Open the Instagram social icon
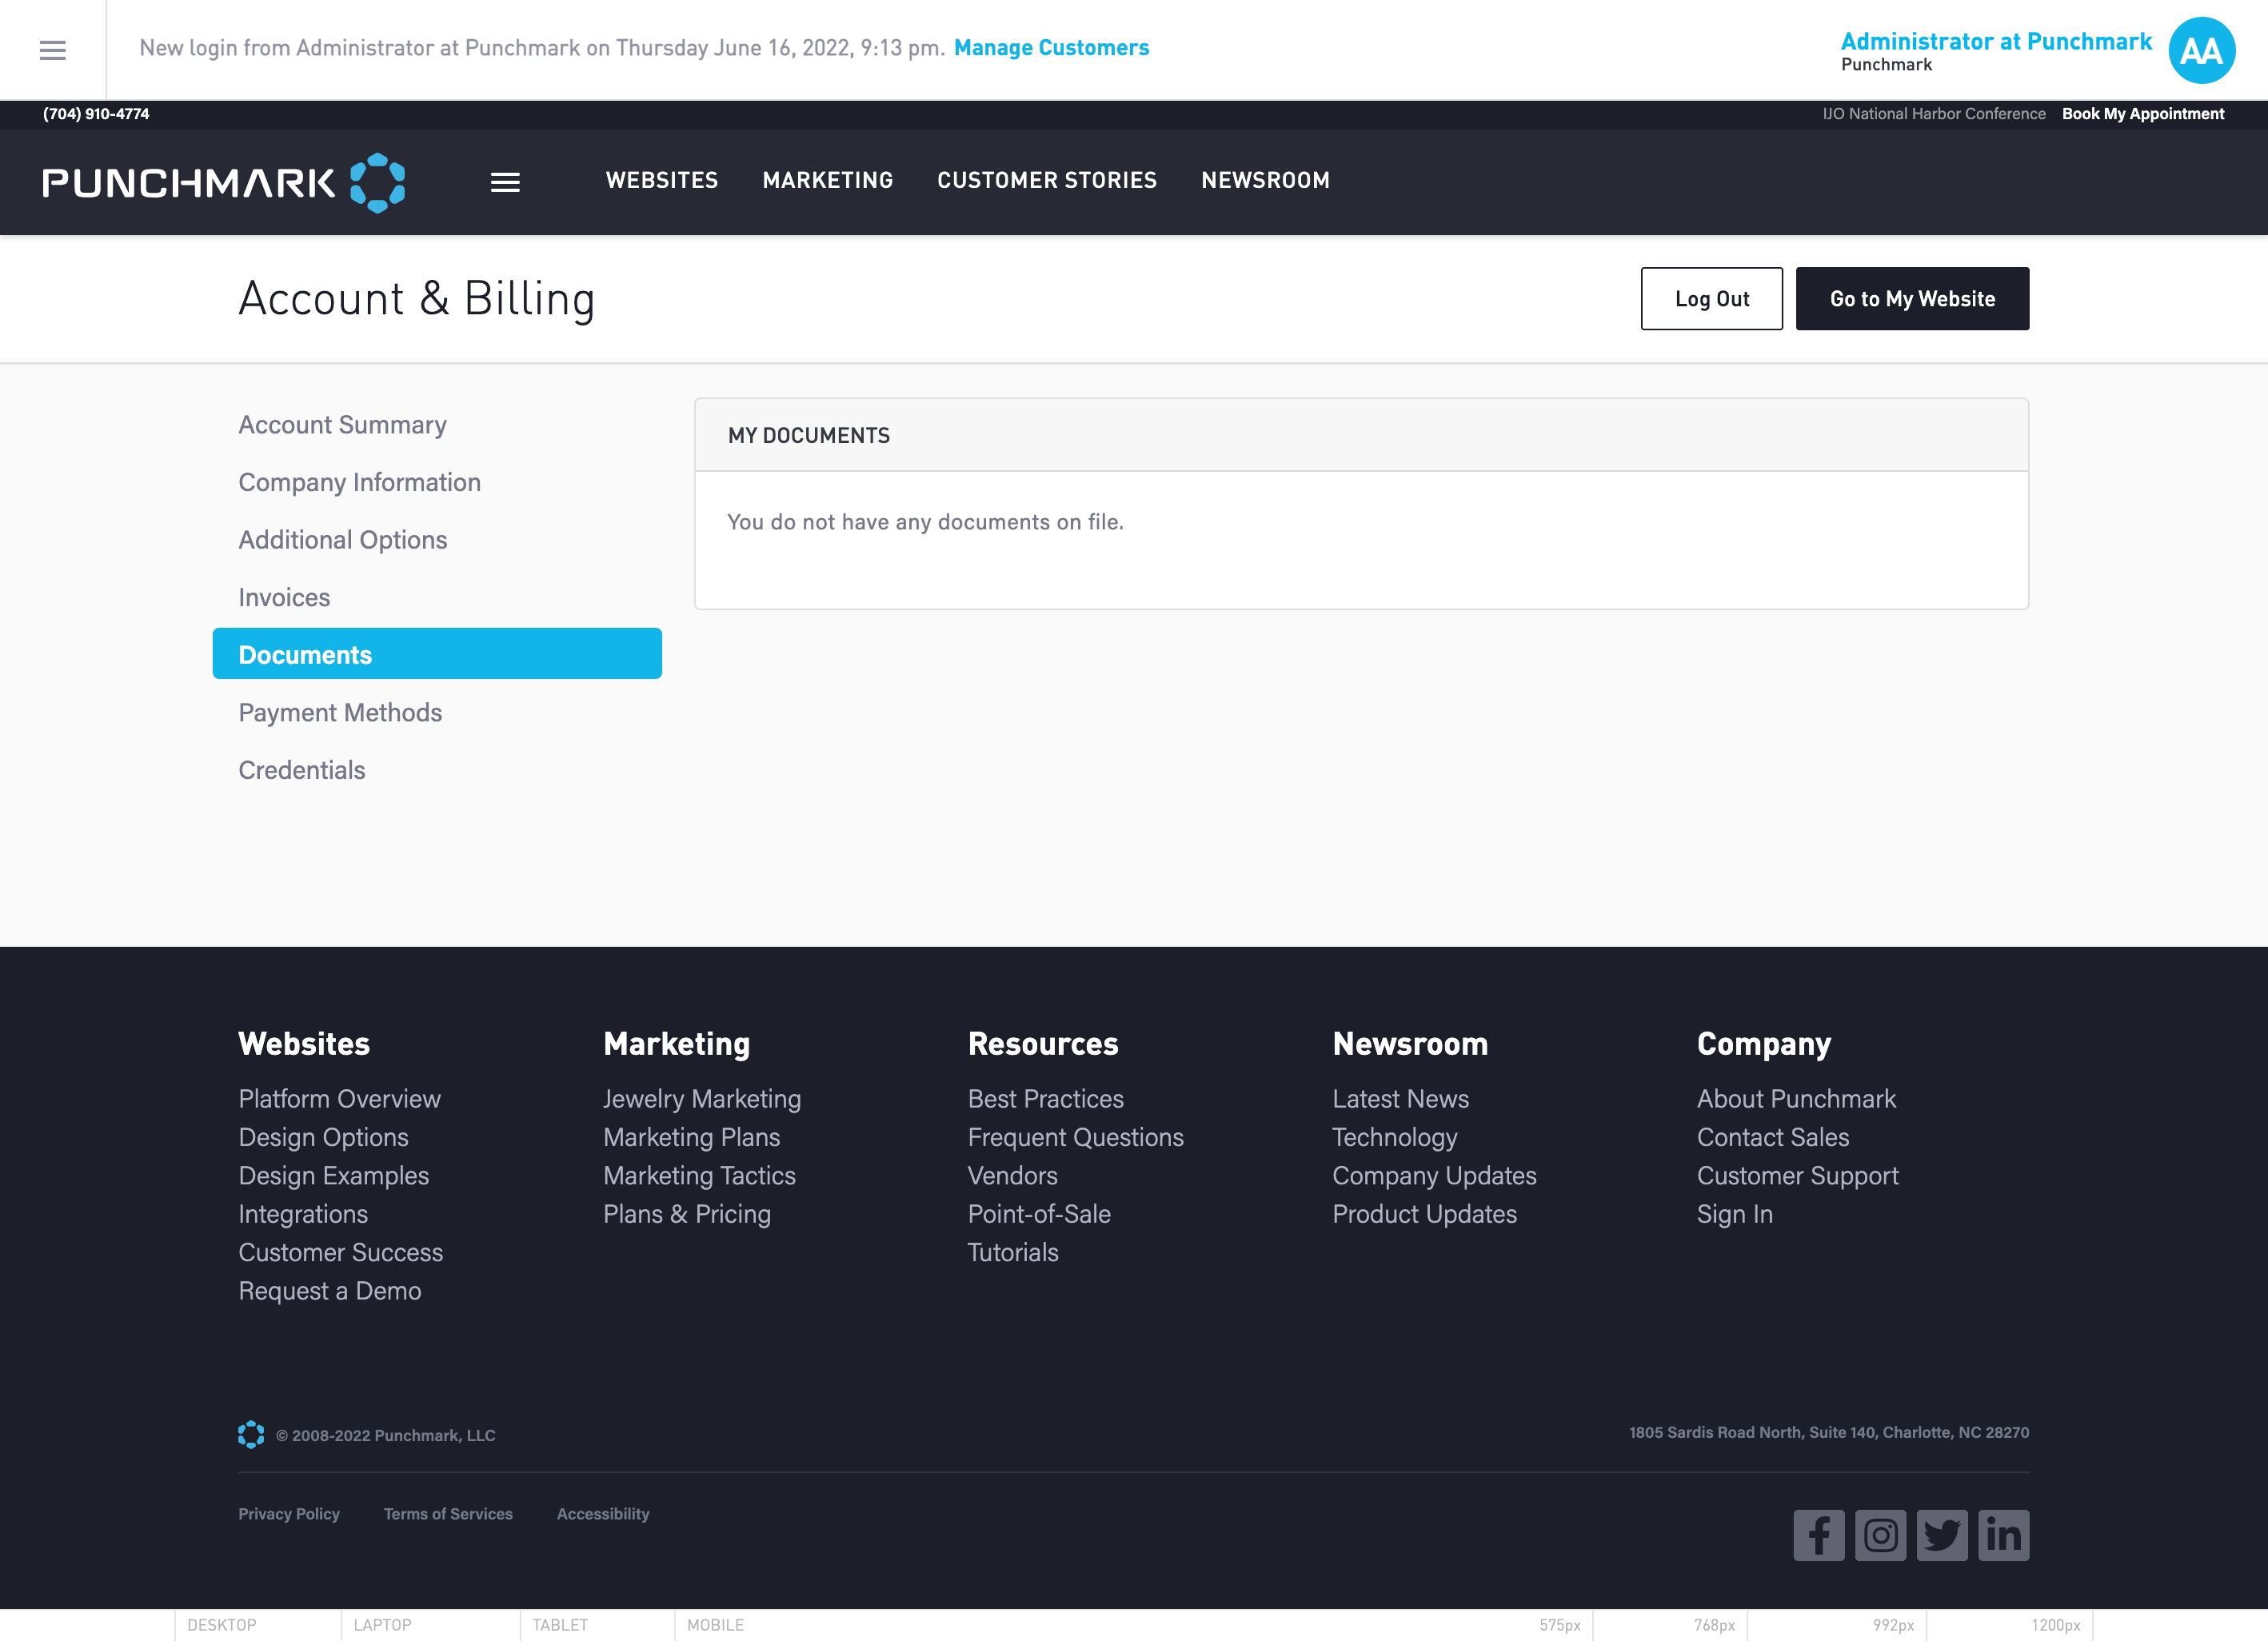2268x1641 pixels. point(1880,1534)
